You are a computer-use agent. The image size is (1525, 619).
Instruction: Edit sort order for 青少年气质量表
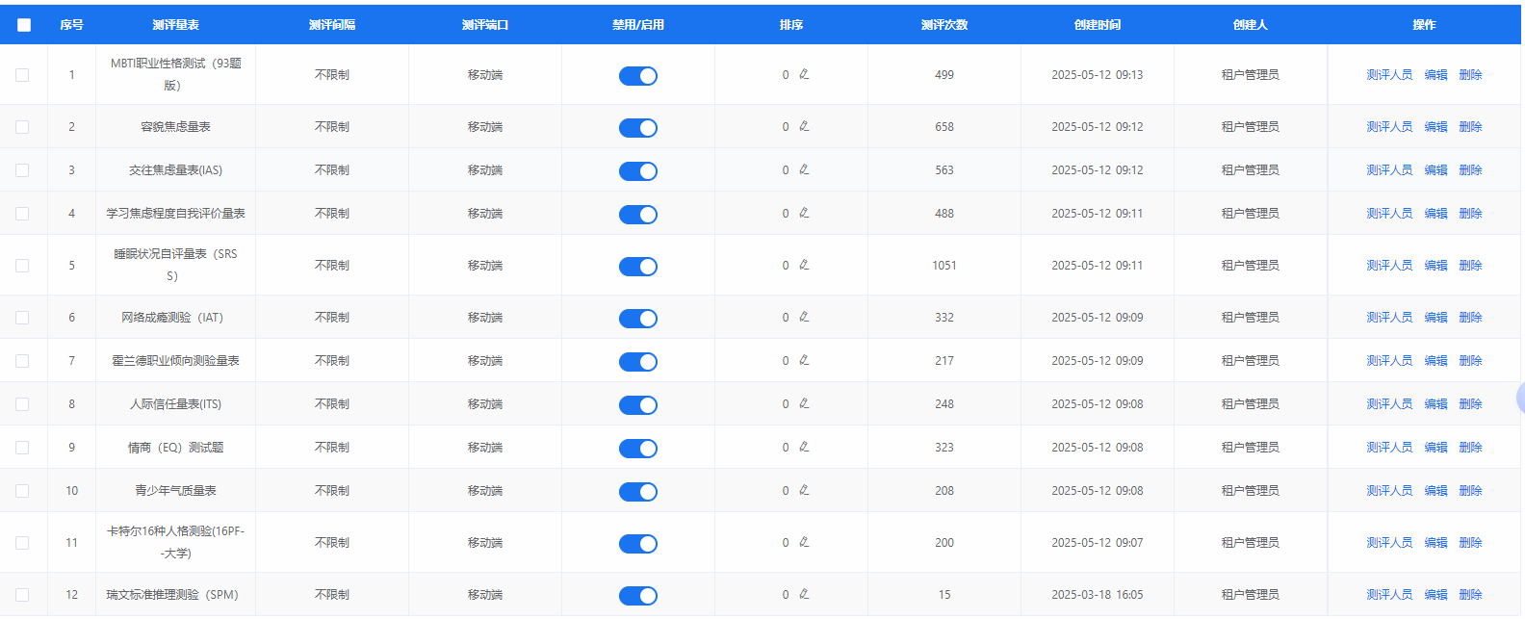(804, 490)
